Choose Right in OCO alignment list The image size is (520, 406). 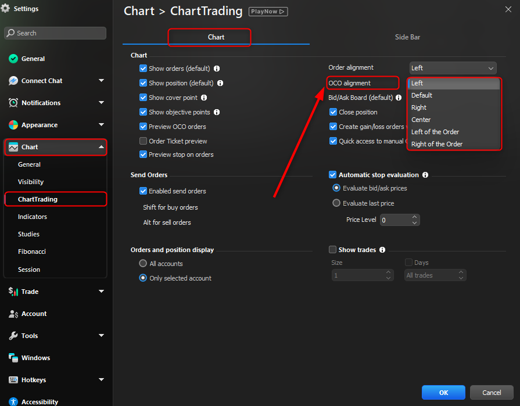click(x=454, y=107)
